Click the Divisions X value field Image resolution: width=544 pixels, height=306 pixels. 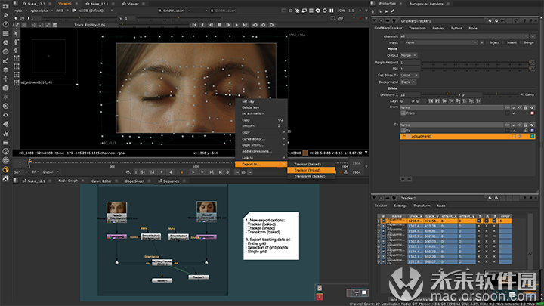click(x=410, y=94)
